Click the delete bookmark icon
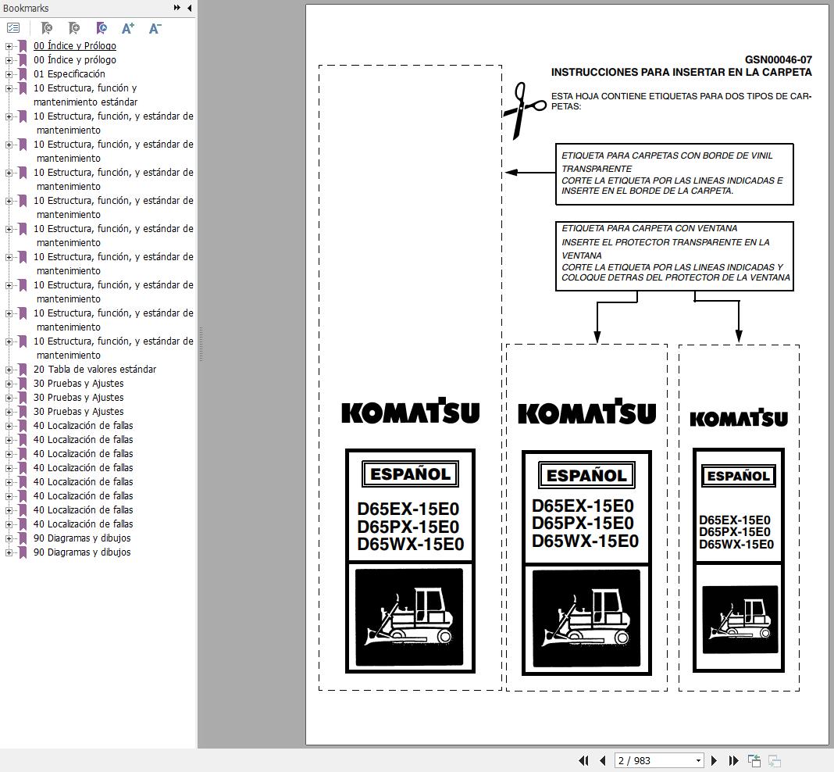This screenshot has height=772, width=834. [47, 27]
